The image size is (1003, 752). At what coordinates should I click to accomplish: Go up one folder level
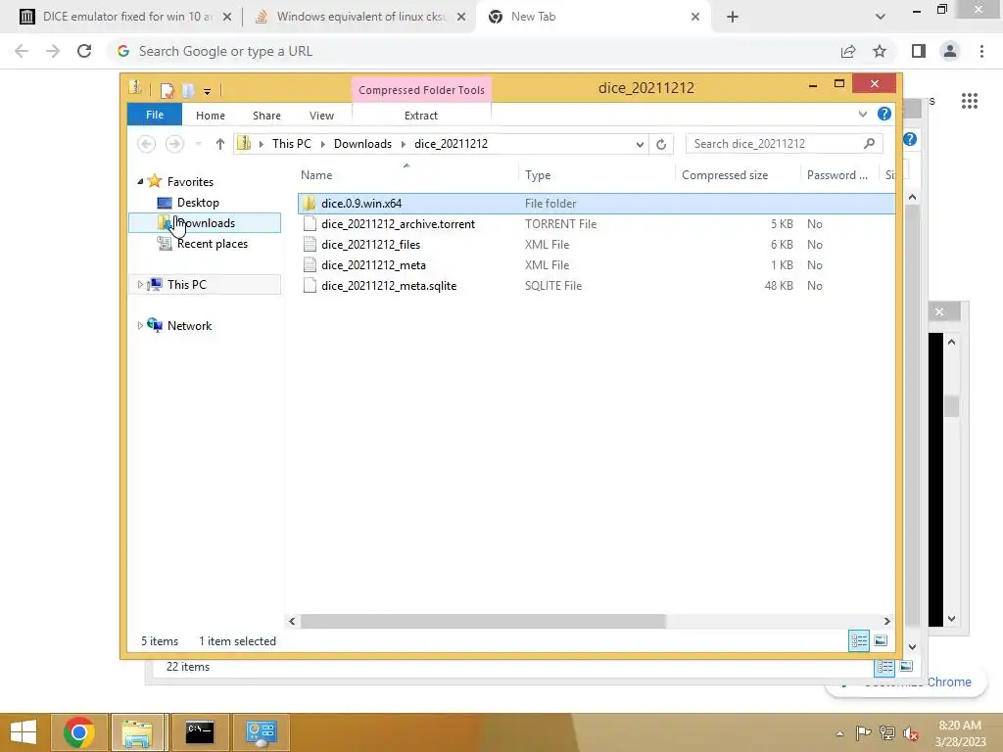(220, 144)
